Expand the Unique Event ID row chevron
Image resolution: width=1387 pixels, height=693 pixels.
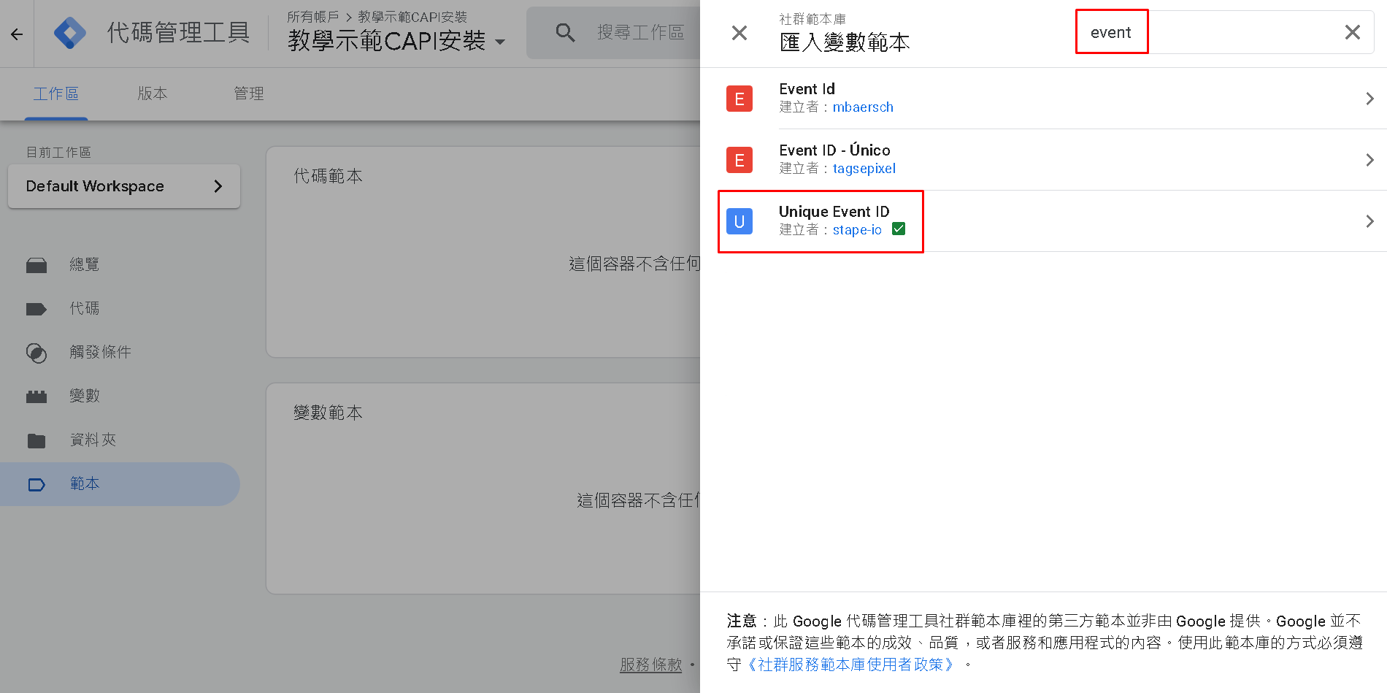[x=1369, y=221]
